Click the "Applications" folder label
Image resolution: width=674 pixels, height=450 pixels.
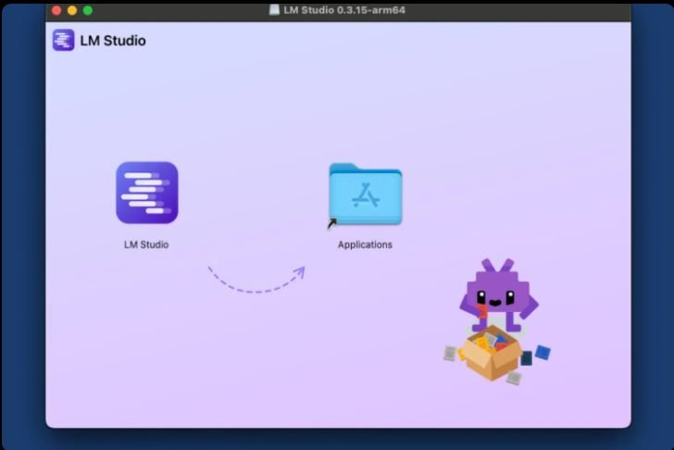click(x=365, y=244)
